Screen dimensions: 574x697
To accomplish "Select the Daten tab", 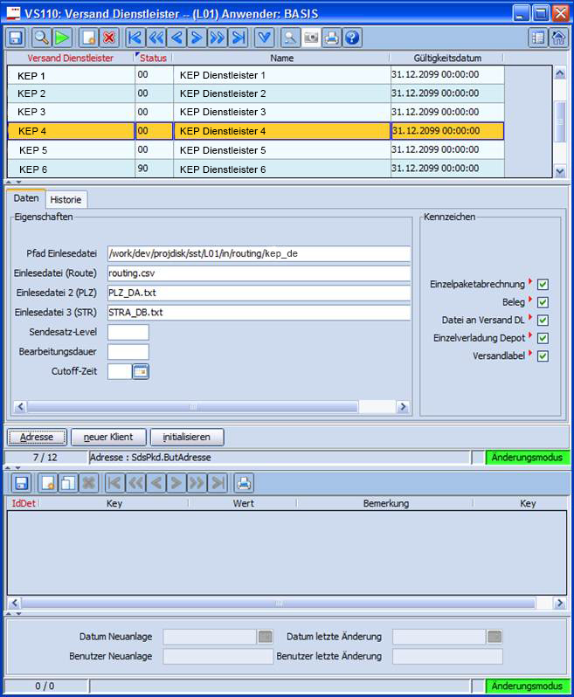I will [x=25, y=199].
